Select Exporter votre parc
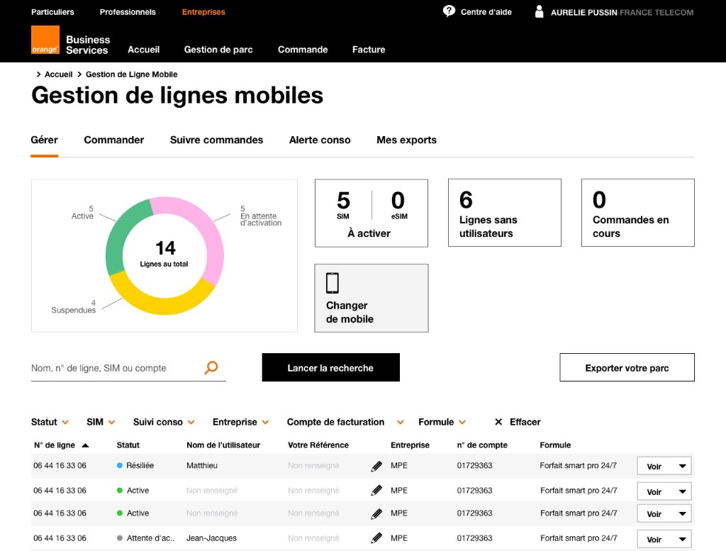Image resolution: width=726 pixels, height=551 pixels. click(x=627, y=367)
